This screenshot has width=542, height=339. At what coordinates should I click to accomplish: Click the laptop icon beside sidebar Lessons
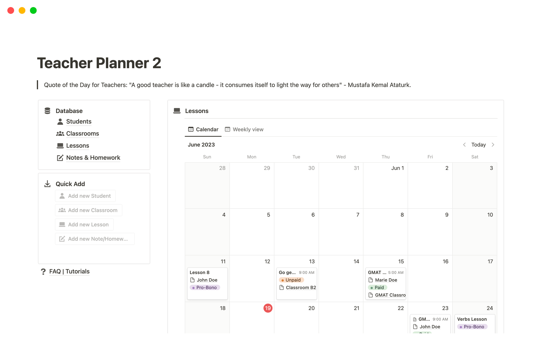(60, 145)
